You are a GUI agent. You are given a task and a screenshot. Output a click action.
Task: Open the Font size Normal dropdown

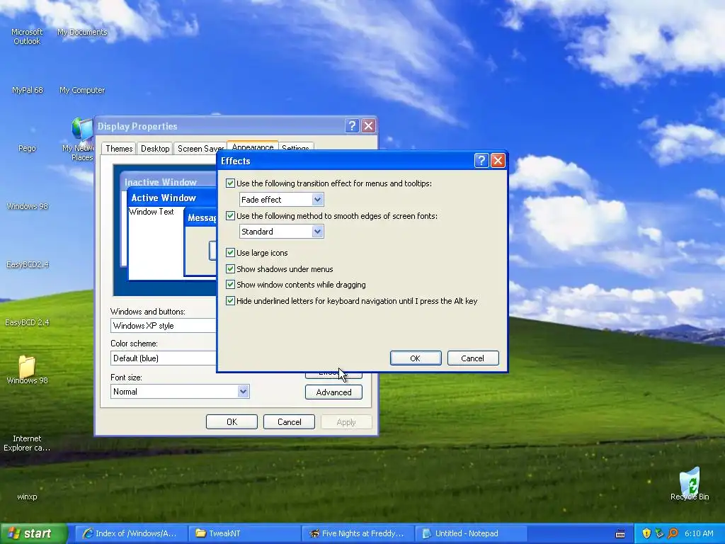click(243, 391)
